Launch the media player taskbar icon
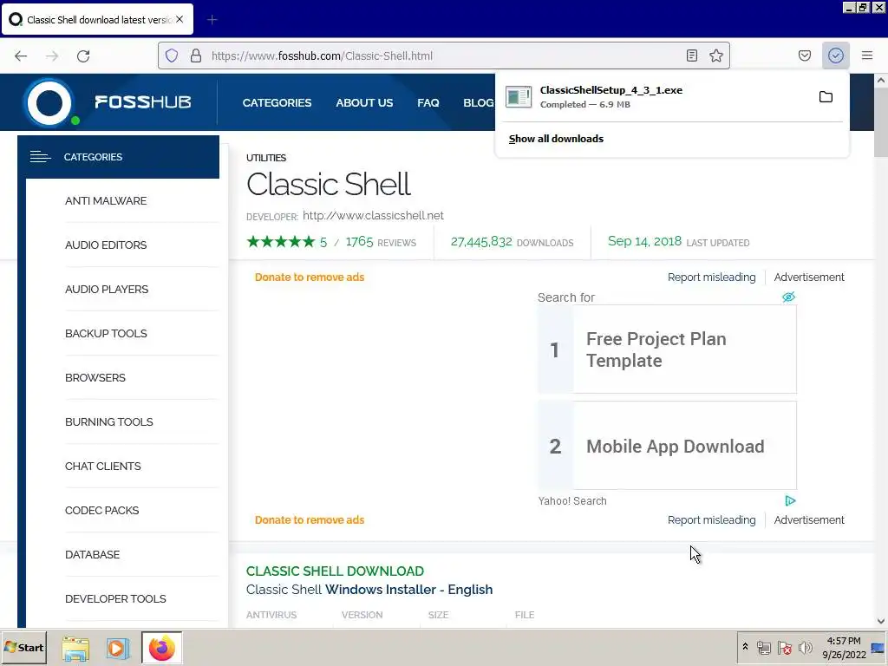 pyautogui.click(x=117, y=648)
